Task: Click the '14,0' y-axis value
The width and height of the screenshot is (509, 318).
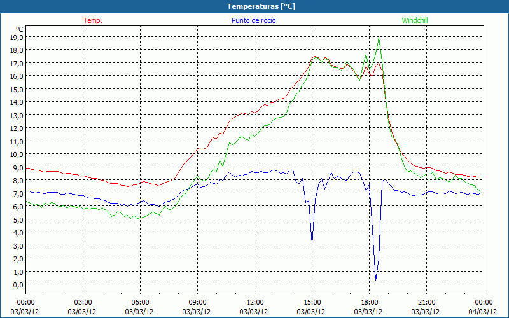Action: pyautogui.click(x=17, y=102)
